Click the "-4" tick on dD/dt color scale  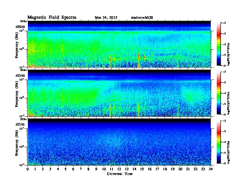point(224,93)
